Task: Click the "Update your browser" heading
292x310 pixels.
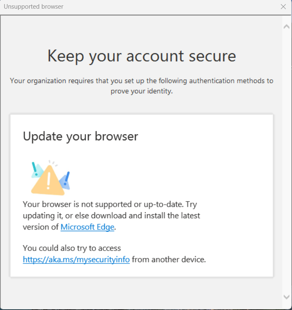Action: 81,136
